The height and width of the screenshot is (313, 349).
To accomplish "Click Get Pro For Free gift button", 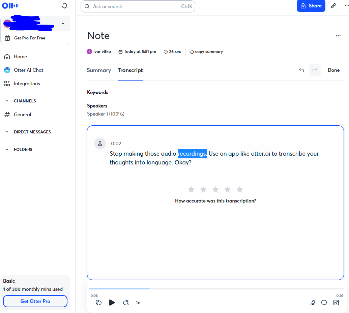I will pyautogui.click(x=35, y=38).
